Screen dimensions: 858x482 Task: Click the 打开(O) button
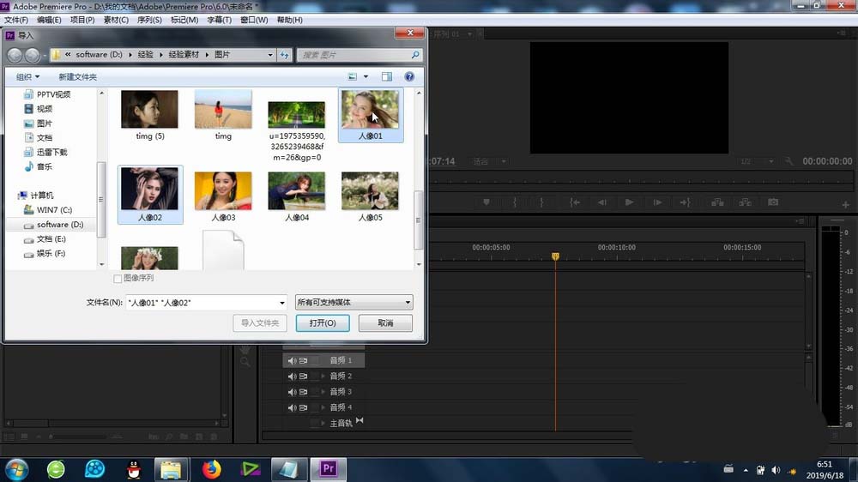(322, 323)
